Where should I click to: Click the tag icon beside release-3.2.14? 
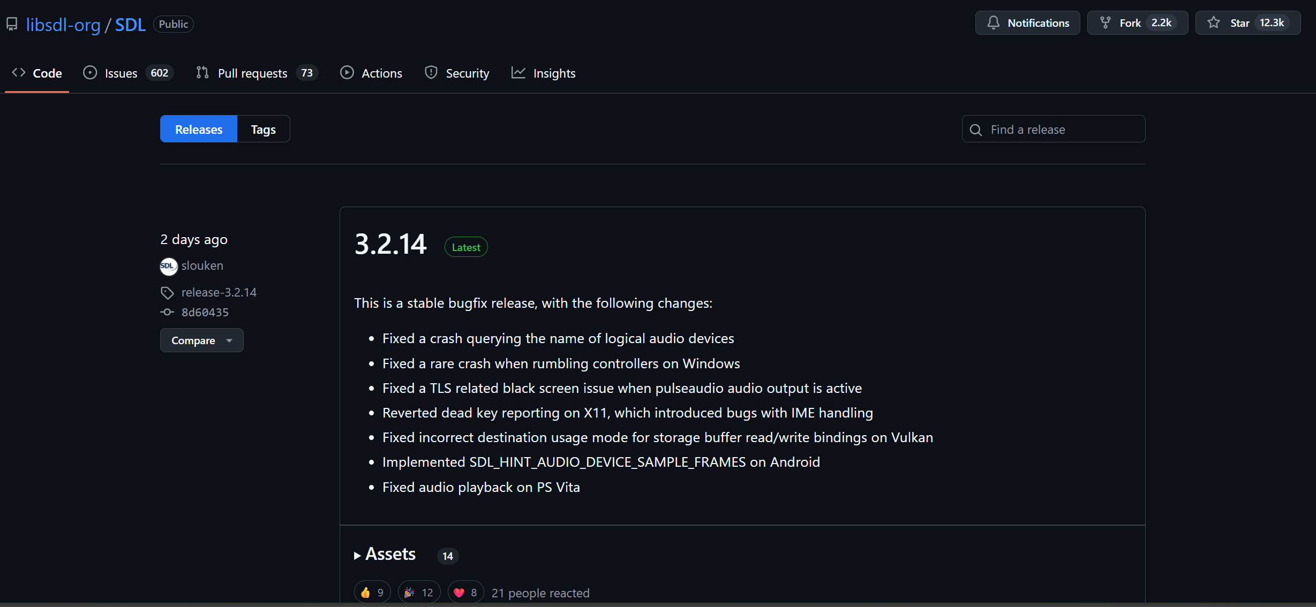click(x=167, y=293)
